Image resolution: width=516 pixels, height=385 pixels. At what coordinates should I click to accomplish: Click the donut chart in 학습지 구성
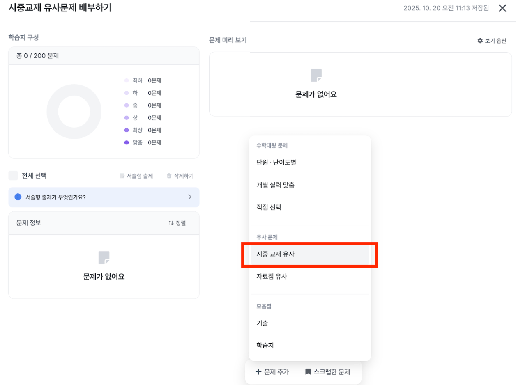tap(74, 111)
